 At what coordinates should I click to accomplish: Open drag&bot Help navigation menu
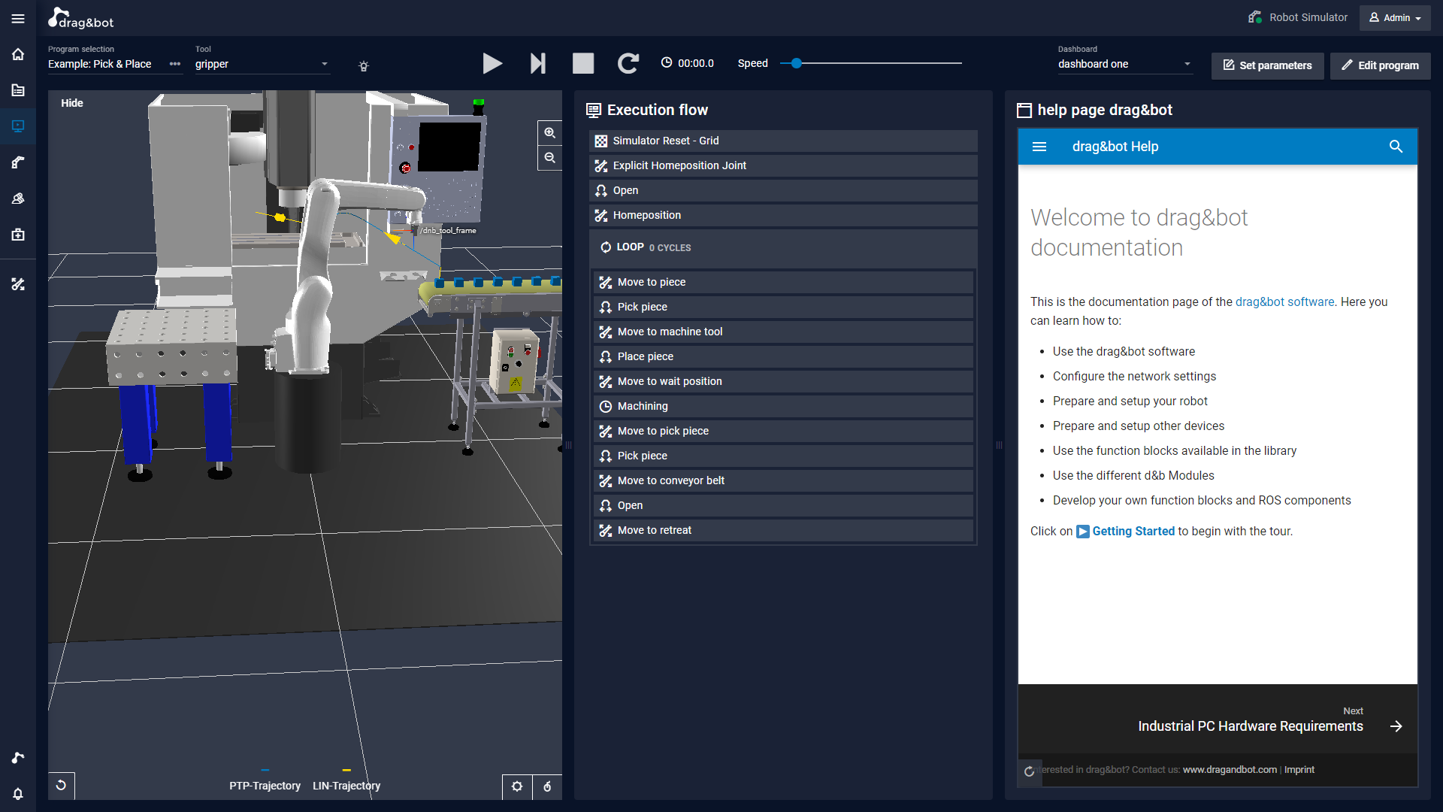coord(1039,147)
